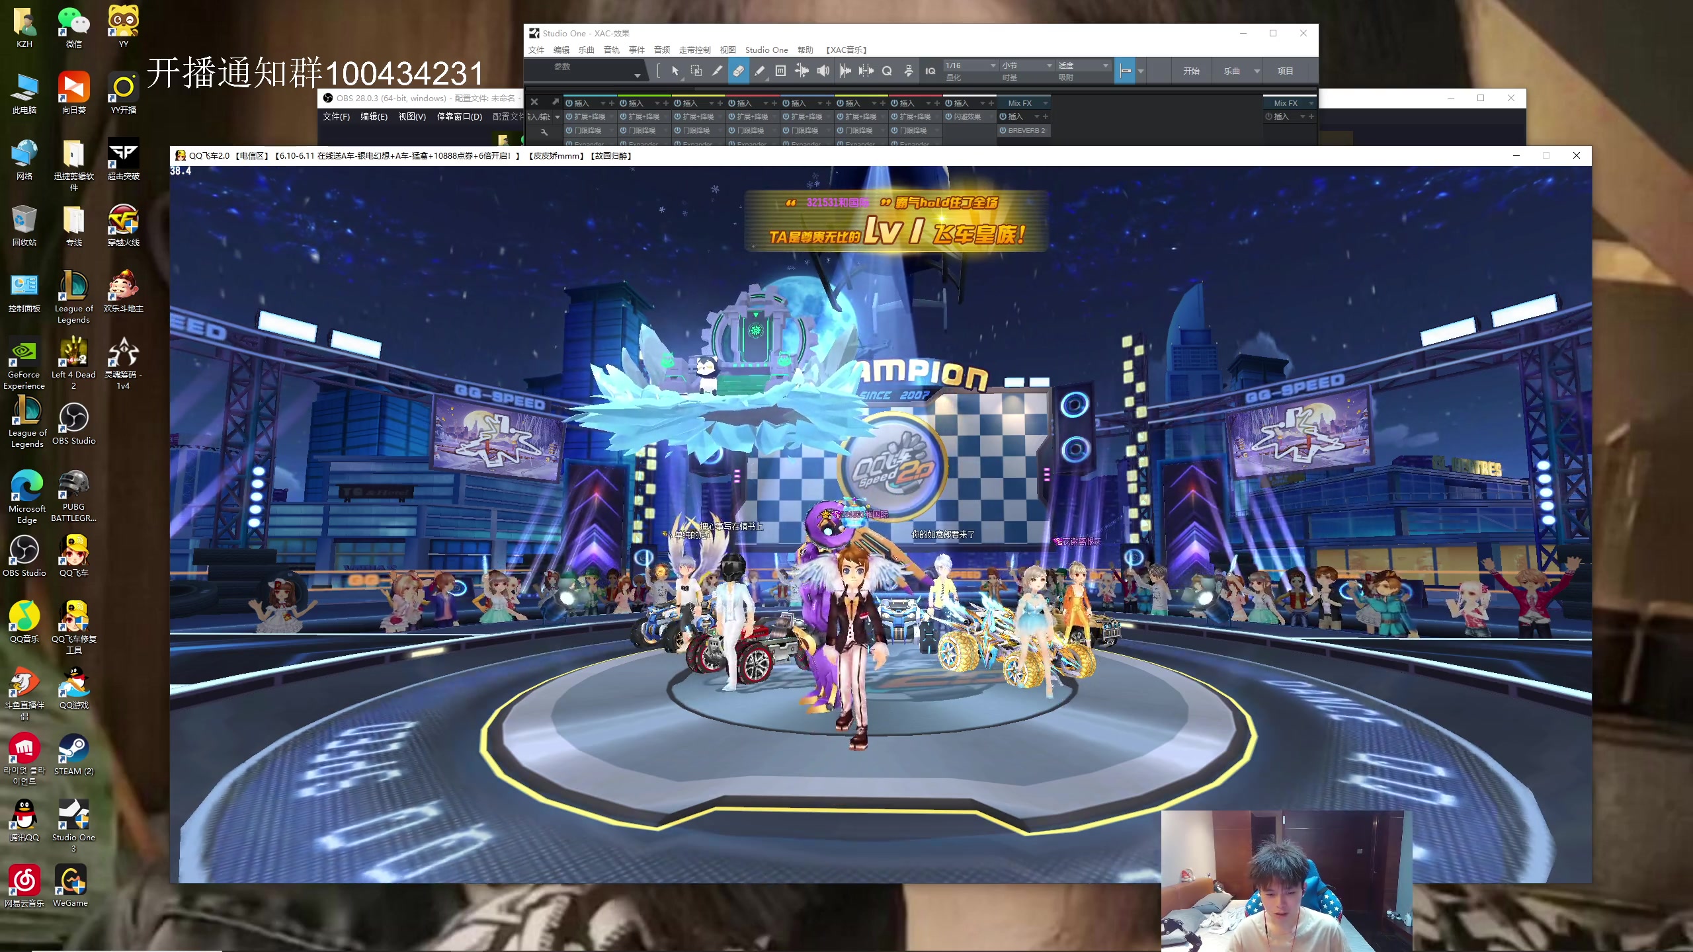Screen dimensions: 1693x952
Task: Toggle power of 闪避效果 insert
Action: pyautogui.click(x=949, y=116)
